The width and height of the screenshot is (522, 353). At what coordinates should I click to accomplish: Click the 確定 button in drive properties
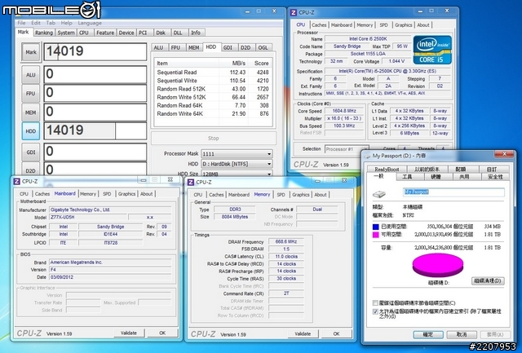[428, 334]
